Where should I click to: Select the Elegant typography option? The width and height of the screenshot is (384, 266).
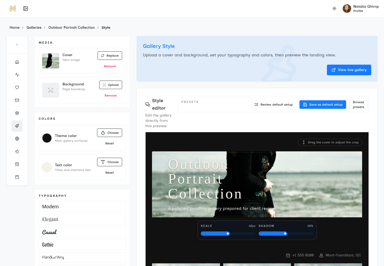pyautogui.click(x=82, y=219)
